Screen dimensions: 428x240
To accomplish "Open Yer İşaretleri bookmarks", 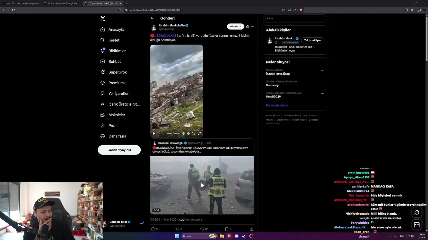I will 115,93.
